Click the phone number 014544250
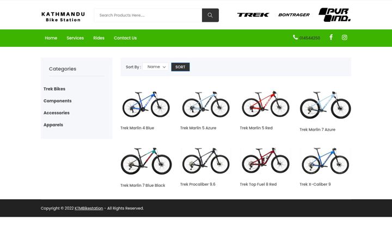Image resolution: width=392 pixels, height=245 pixels. [x=309, y=38]
